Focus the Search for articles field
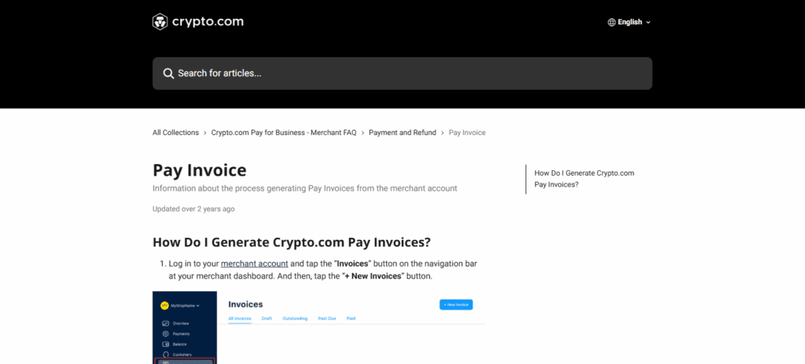This screenshot has height=364, width=805. pyautogui.click(x=409, y=74)
